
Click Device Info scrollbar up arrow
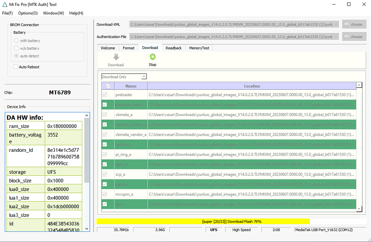87,115
